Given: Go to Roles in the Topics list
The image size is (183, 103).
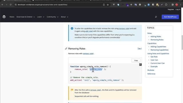Looking at the screenshot, I should (150, 33).
